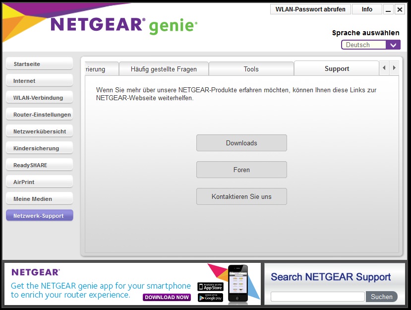Click the Suchen search button
The image size is (411, 310).
381,297
